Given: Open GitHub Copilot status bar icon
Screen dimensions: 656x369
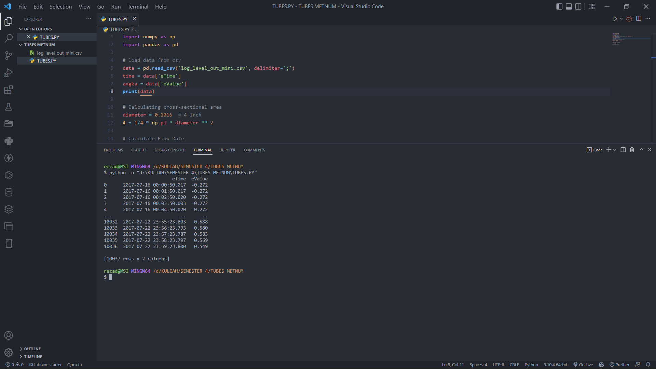Looking at the screenshot, I should click(x=601, y=365).
